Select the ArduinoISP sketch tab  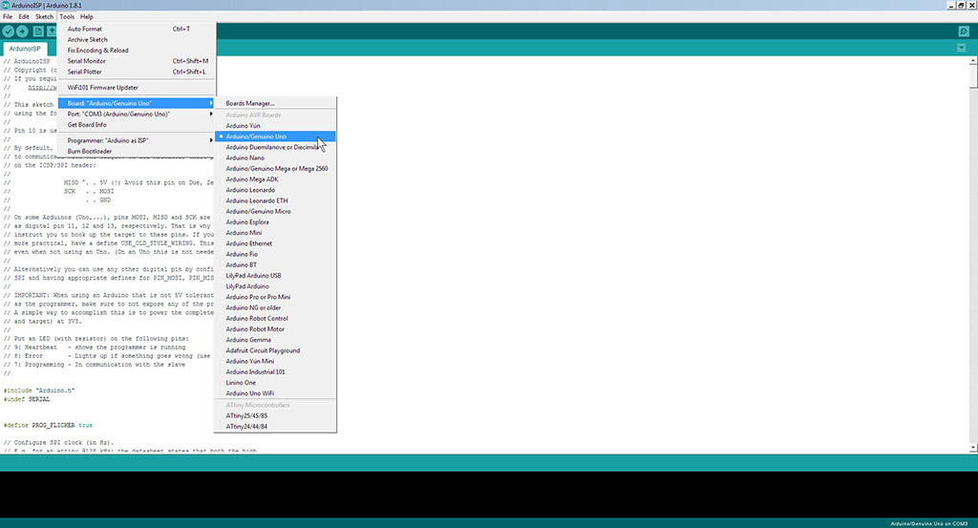point(25,49)
